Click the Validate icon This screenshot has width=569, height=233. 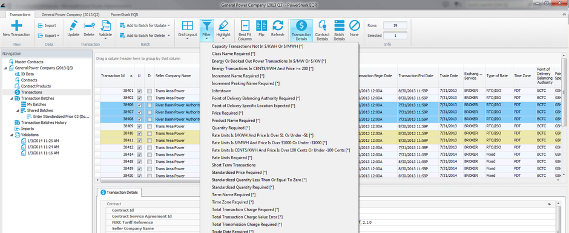(x=105, y=26)
